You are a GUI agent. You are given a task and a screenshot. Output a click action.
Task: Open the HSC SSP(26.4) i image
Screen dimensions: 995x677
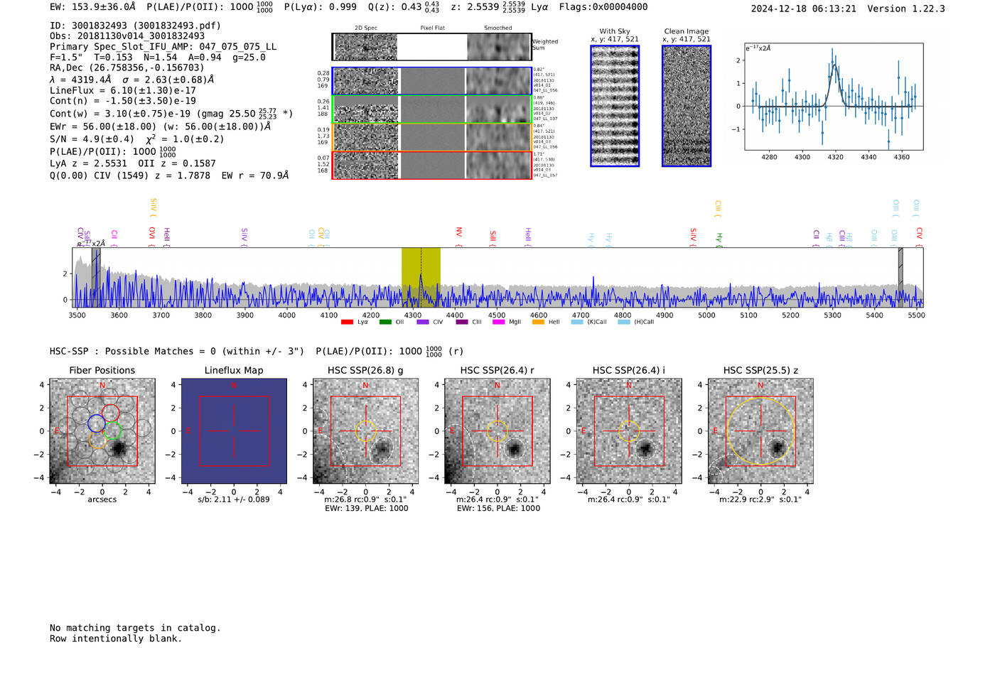(x=629, y=431)
